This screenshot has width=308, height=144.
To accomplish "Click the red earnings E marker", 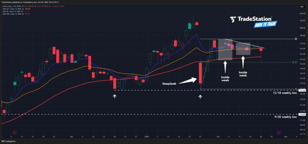I will [14, 133].
